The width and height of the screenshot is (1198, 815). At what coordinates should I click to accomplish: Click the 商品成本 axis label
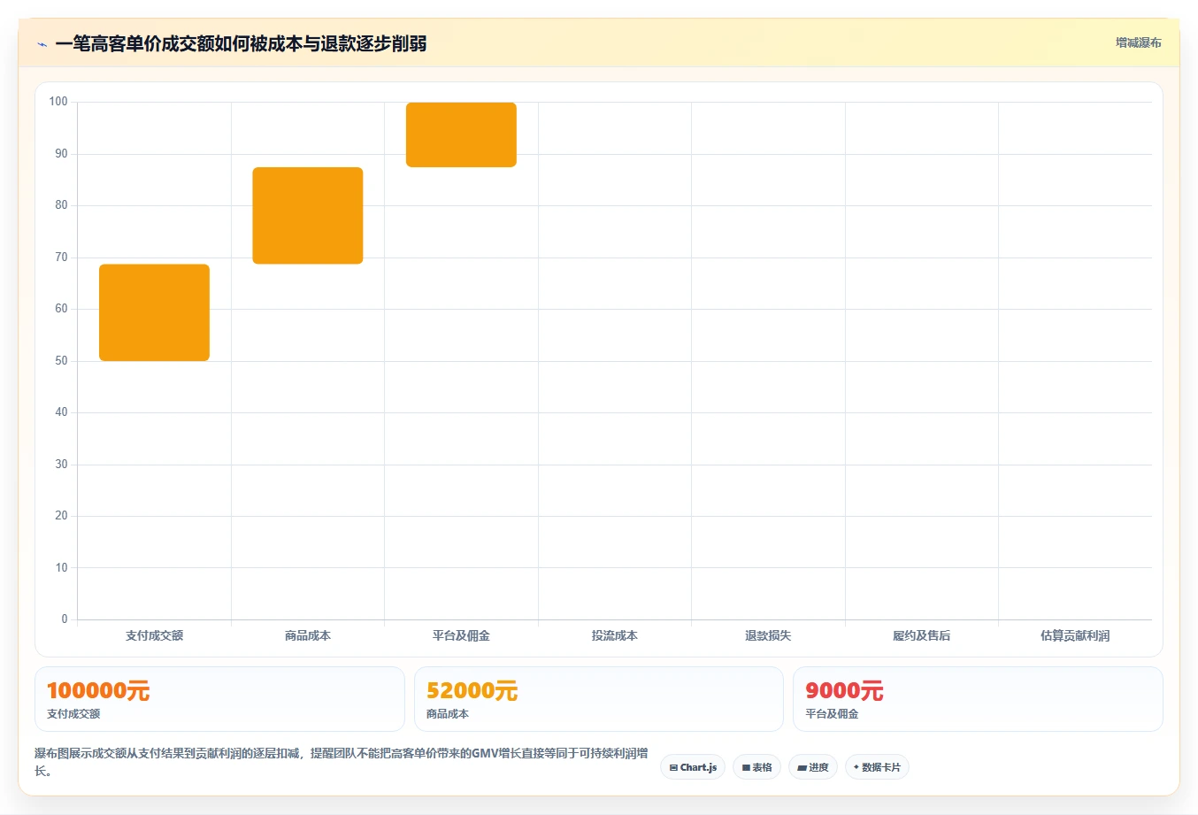(308, 635)
